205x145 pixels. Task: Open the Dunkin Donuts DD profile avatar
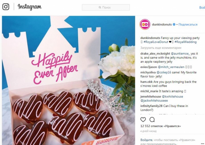(x=145, y=24)
